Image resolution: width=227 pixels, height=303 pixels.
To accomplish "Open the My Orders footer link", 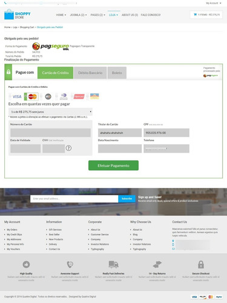I will (12, 230).
